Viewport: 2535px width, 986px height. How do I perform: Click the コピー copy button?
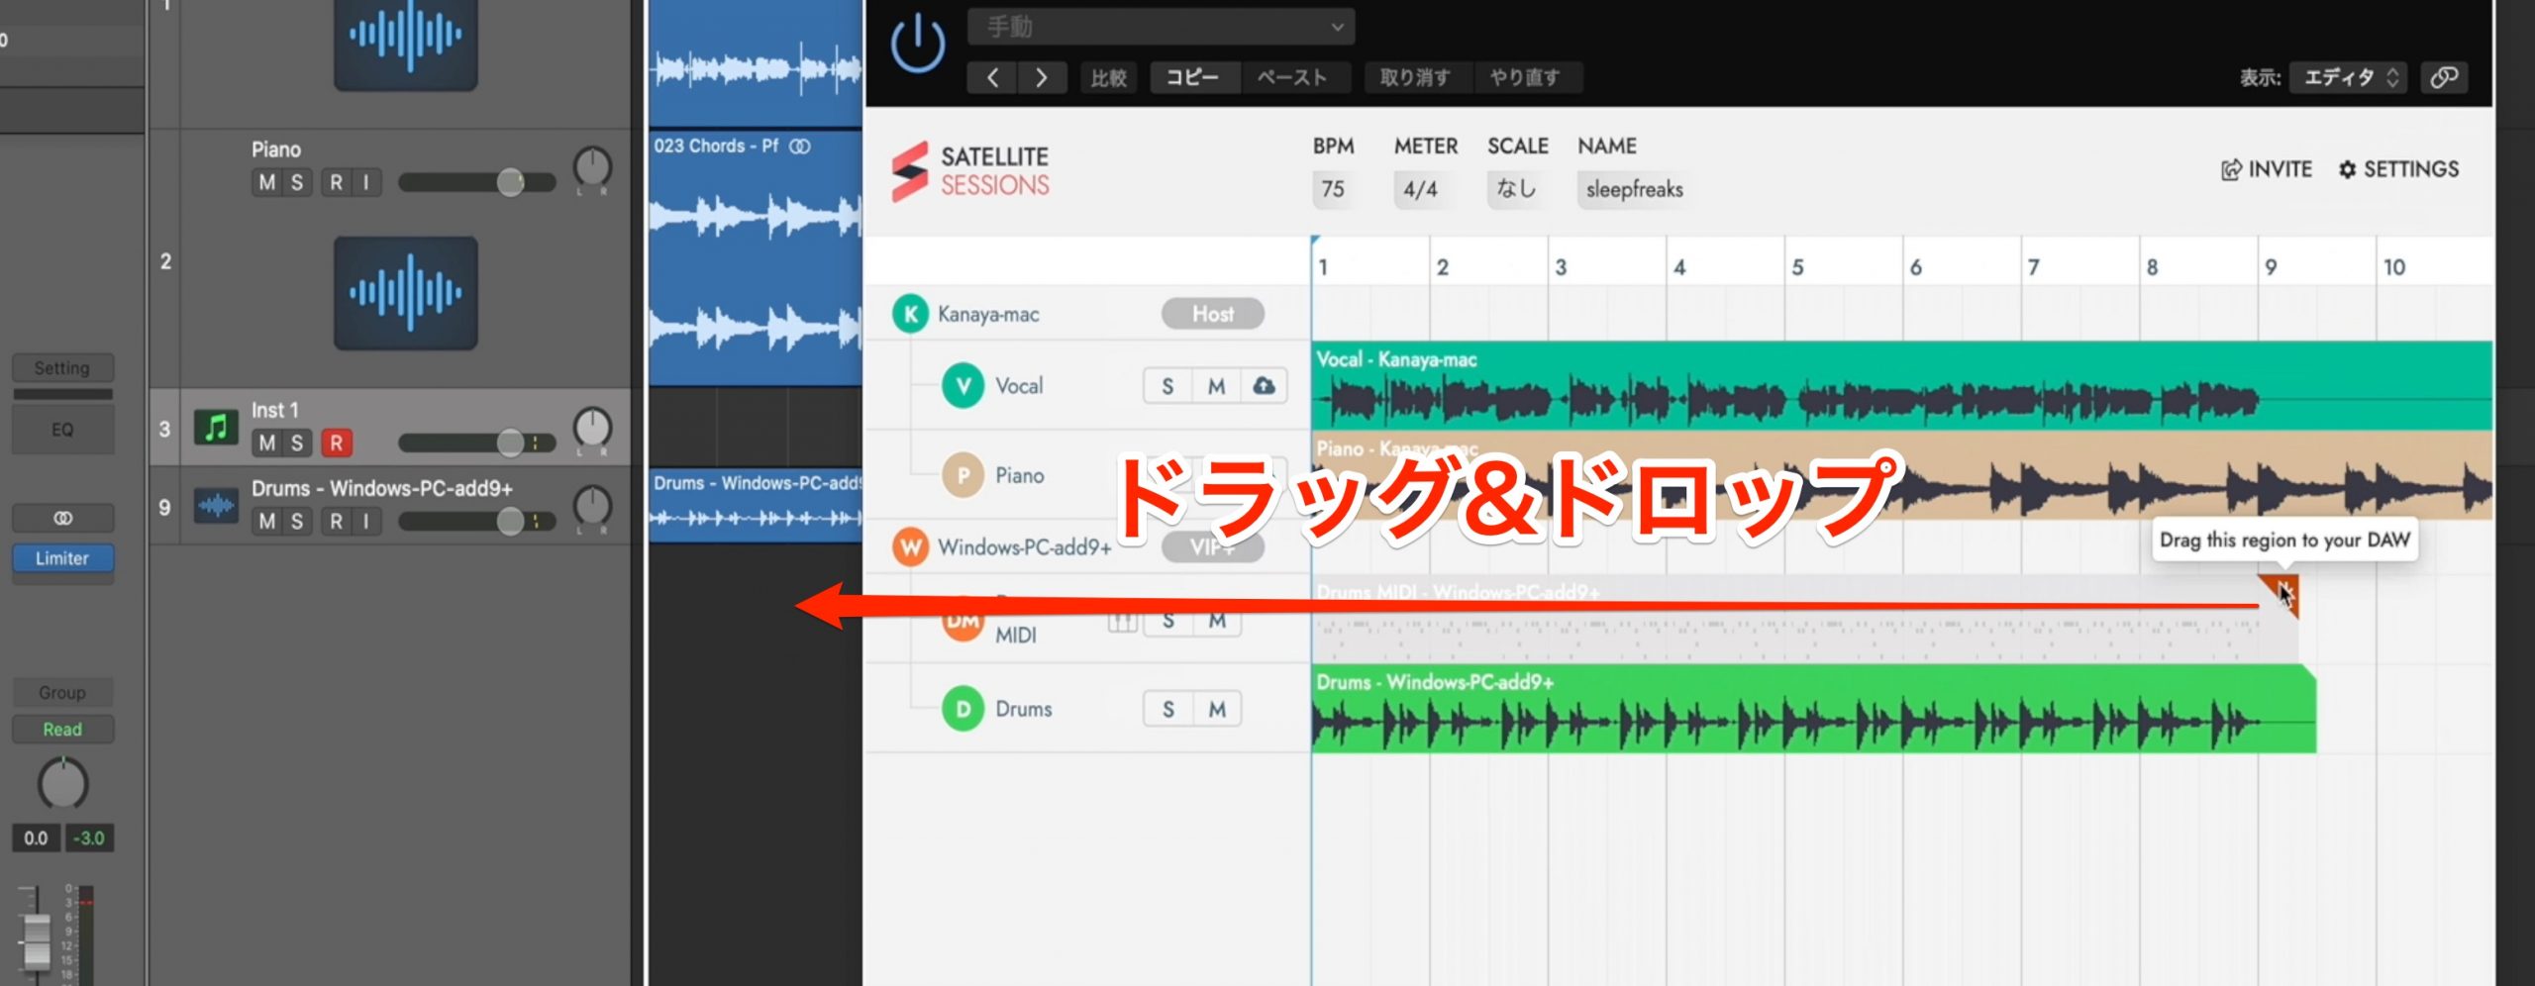tap(1193, 77)
